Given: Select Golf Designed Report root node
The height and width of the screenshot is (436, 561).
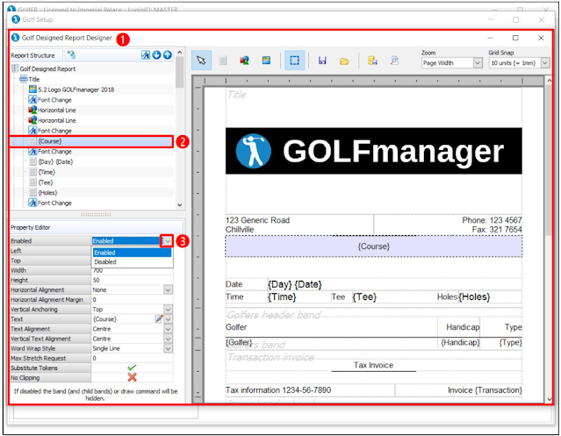Looking at the screenshot, I should coord(47,69).
